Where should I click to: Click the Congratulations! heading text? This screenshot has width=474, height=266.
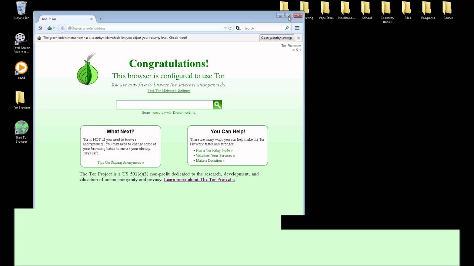click(x=169, y=64)
